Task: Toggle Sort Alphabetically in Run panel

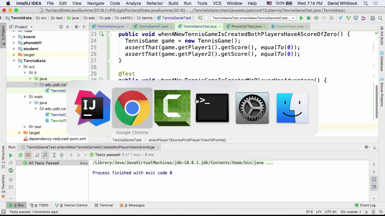Action: point(37,155)
